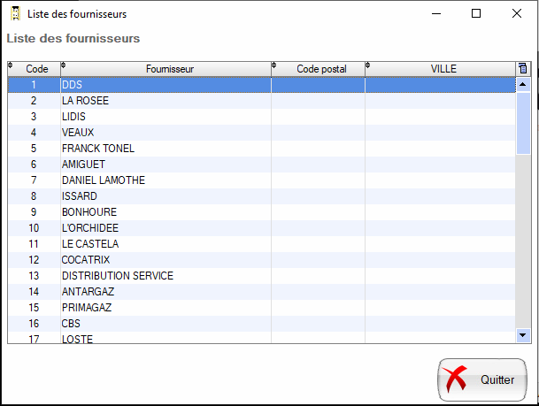The image size is (539, 406).
Task: Click the application icon in title bar
Action: click(14, 13)
